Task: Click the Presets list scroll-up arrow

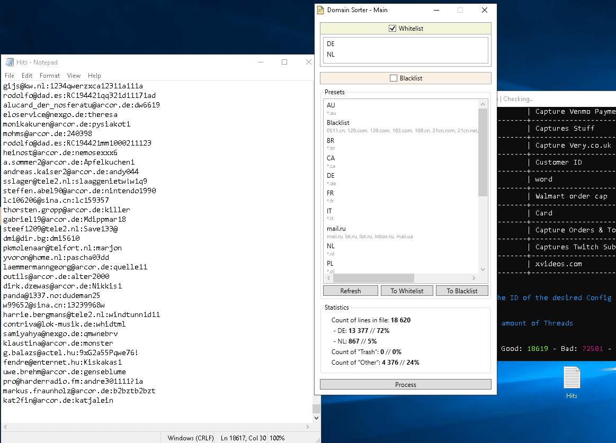Action: (x=483, y=104)
